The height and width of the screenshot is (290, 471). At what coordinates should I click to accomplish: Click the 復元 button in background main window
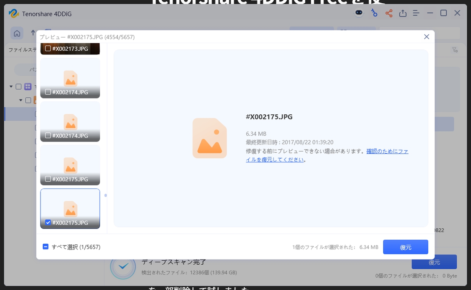[434, 262]
